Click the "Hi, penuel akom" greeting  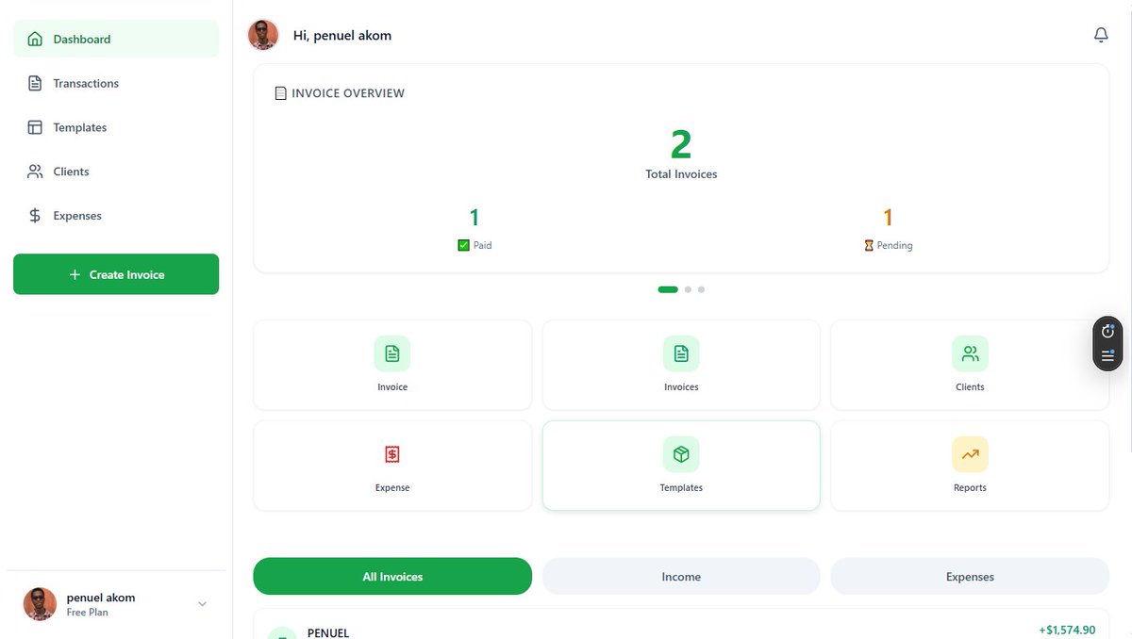click(342, 35)
